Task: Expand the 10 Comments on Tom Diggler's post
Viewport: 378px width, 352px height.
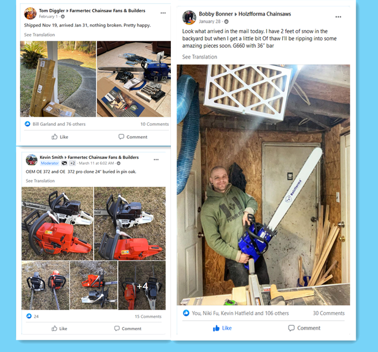Action: click(x=155, y=124)
